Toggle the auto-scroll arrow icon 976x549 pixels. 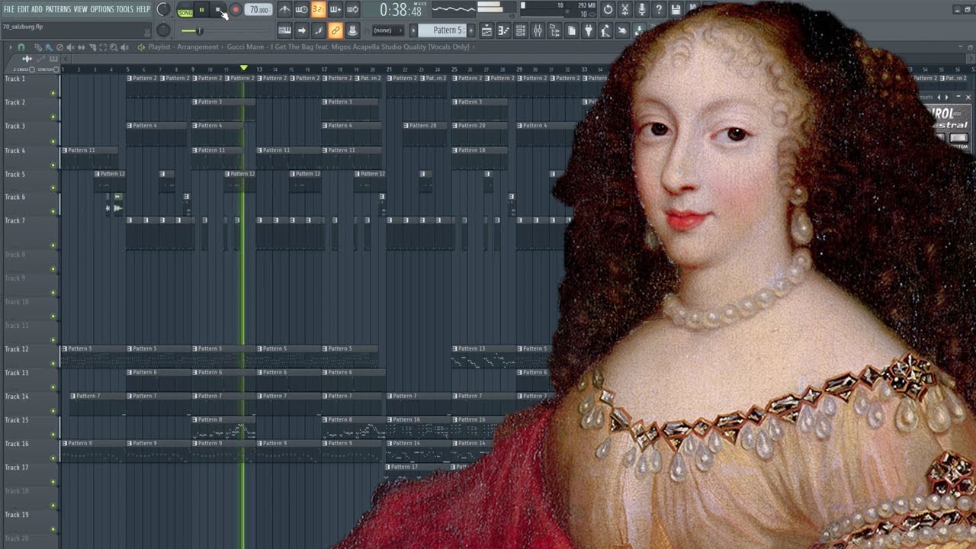(x=301, y=30)
